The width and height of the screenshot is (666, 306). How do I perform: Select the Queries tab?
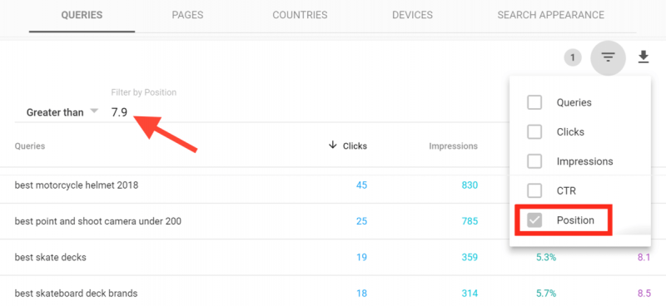click(82, 15)
